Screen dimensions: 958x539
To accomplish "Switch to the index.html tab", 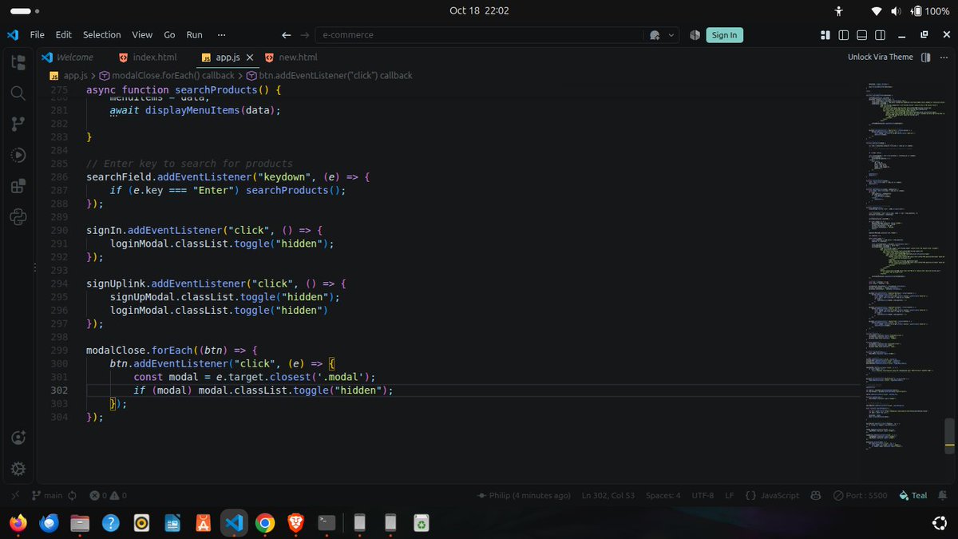I will (x=147, y=57).
